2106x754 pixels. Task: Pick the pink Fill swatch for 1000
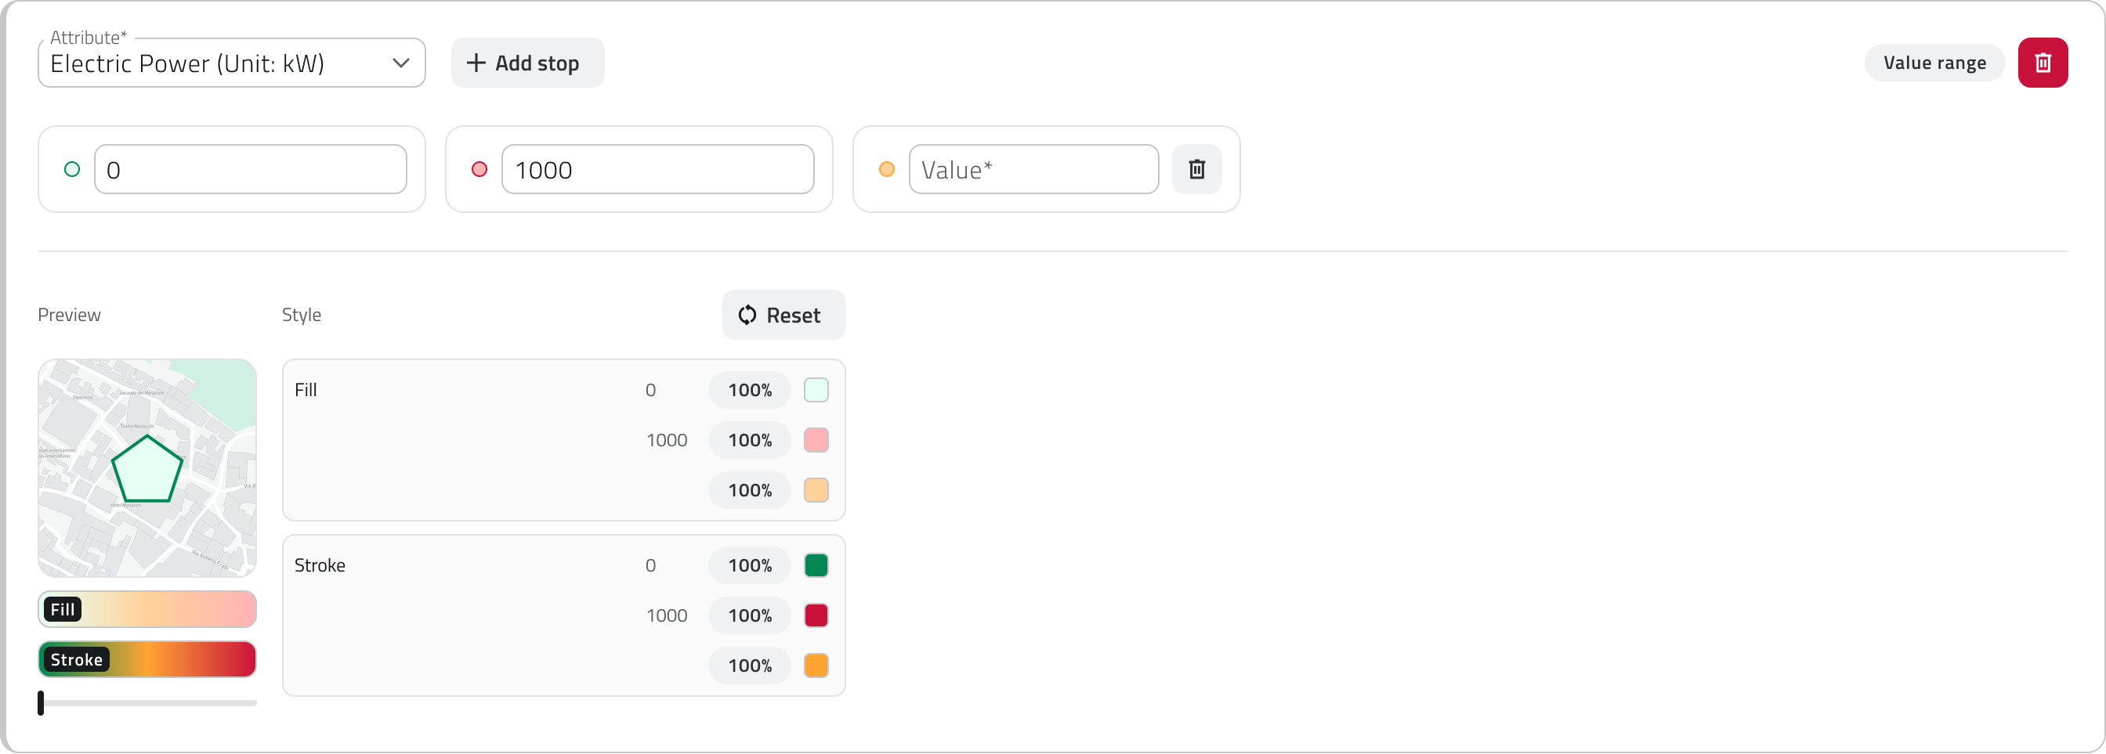coord(816,440)
